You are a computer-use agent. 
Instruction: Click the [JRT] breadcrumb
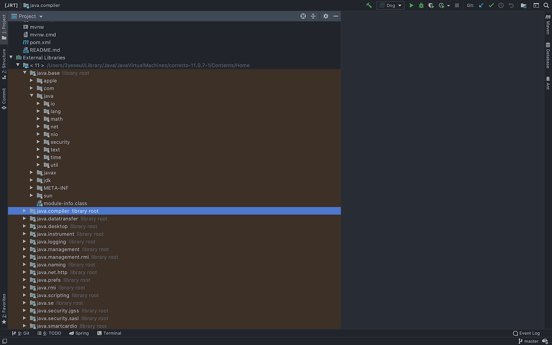pyautogui.click(x=11, y=6)
